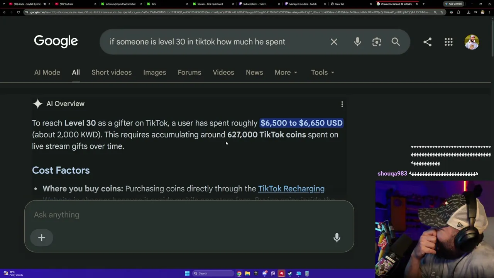This screenshot has height=278, width=494.
Task: Start a voice search with the microphone
Action: (x=357, y=42)
